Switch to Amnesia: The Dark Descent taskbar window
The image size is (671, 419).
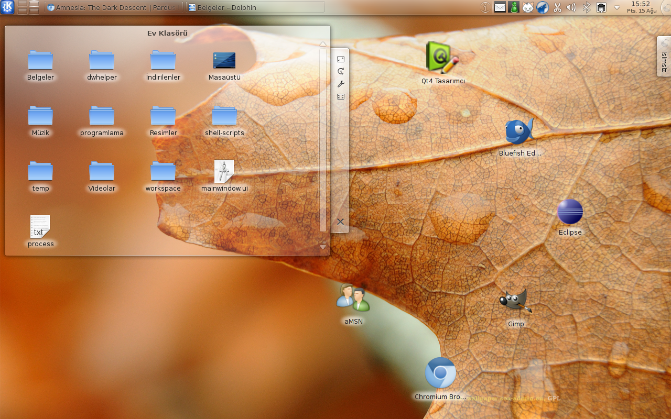point(114,7)
